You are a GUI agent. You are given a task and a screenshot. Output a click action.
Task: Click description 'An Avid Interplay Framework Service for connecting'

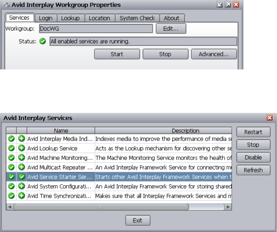point(164,167)
